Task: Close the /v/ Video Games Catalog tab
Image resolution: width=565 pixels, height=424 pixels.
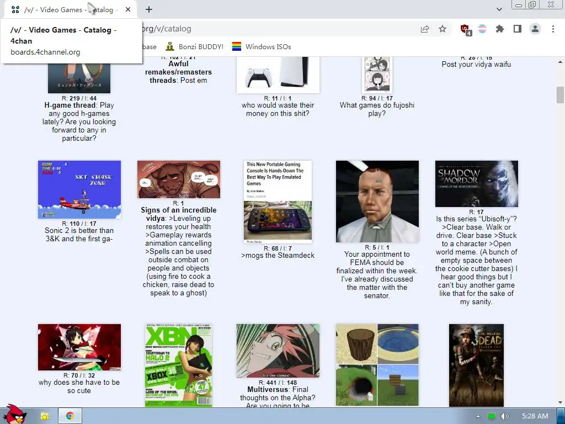Action: point(128,10)
